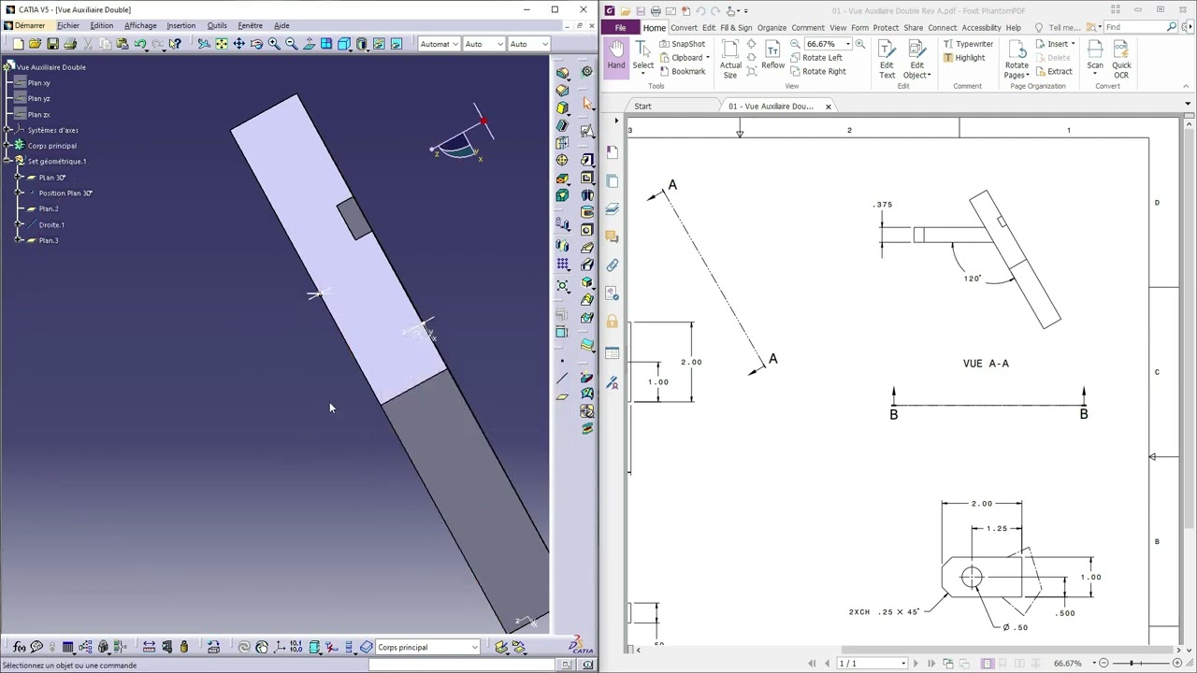Viewport: 1197px width, 673px height.
Task: Expand the Systèmes d'axes tree node
Action: click(7, 130)
